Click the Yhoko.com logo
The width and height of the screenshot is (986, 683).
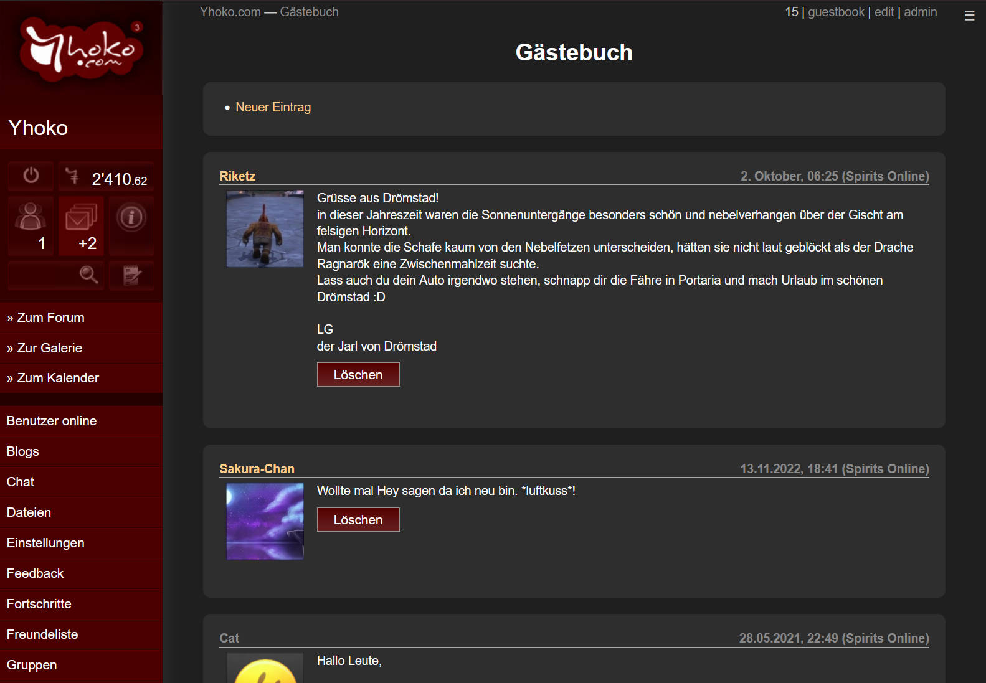click(x=81, y=49)
